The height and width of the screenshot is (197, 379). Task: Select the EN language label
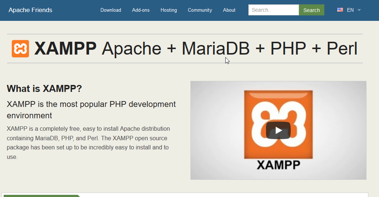(350, 10)
